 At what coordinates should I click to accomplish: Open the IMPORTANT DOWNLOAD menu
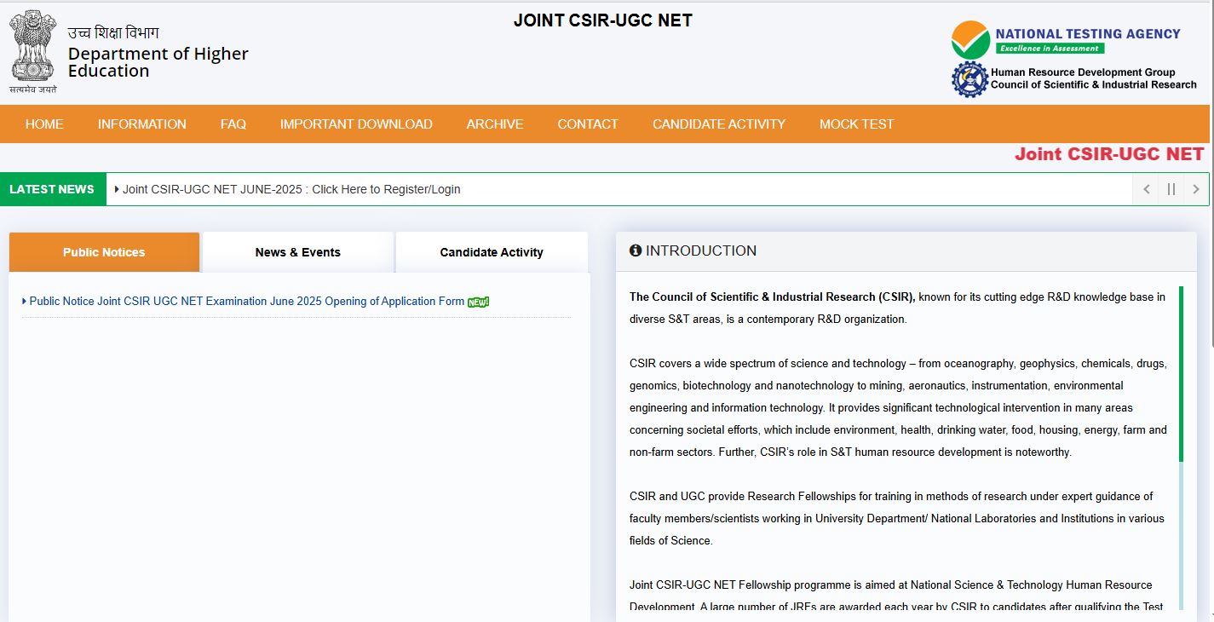coord(356,124)
